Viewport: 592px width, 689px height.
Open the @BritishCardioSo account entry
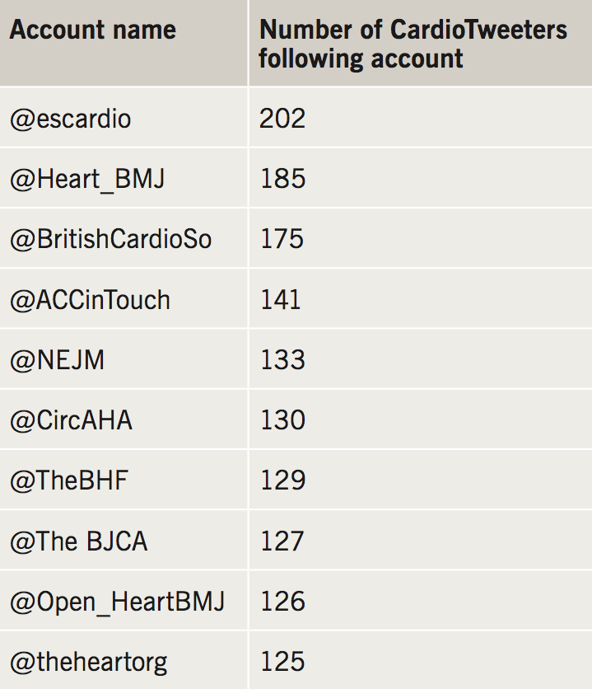pyautogui.click(x=110, y=239)
